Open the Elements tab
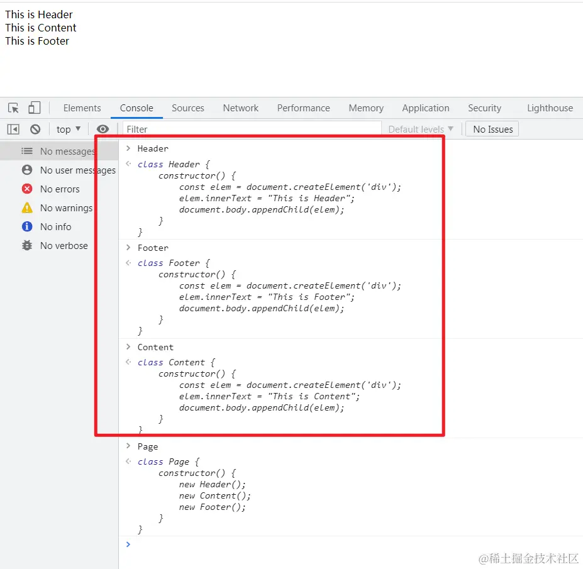Image resolution: width=583 pixels, height=569 pixels. click(x=82, y=108)
